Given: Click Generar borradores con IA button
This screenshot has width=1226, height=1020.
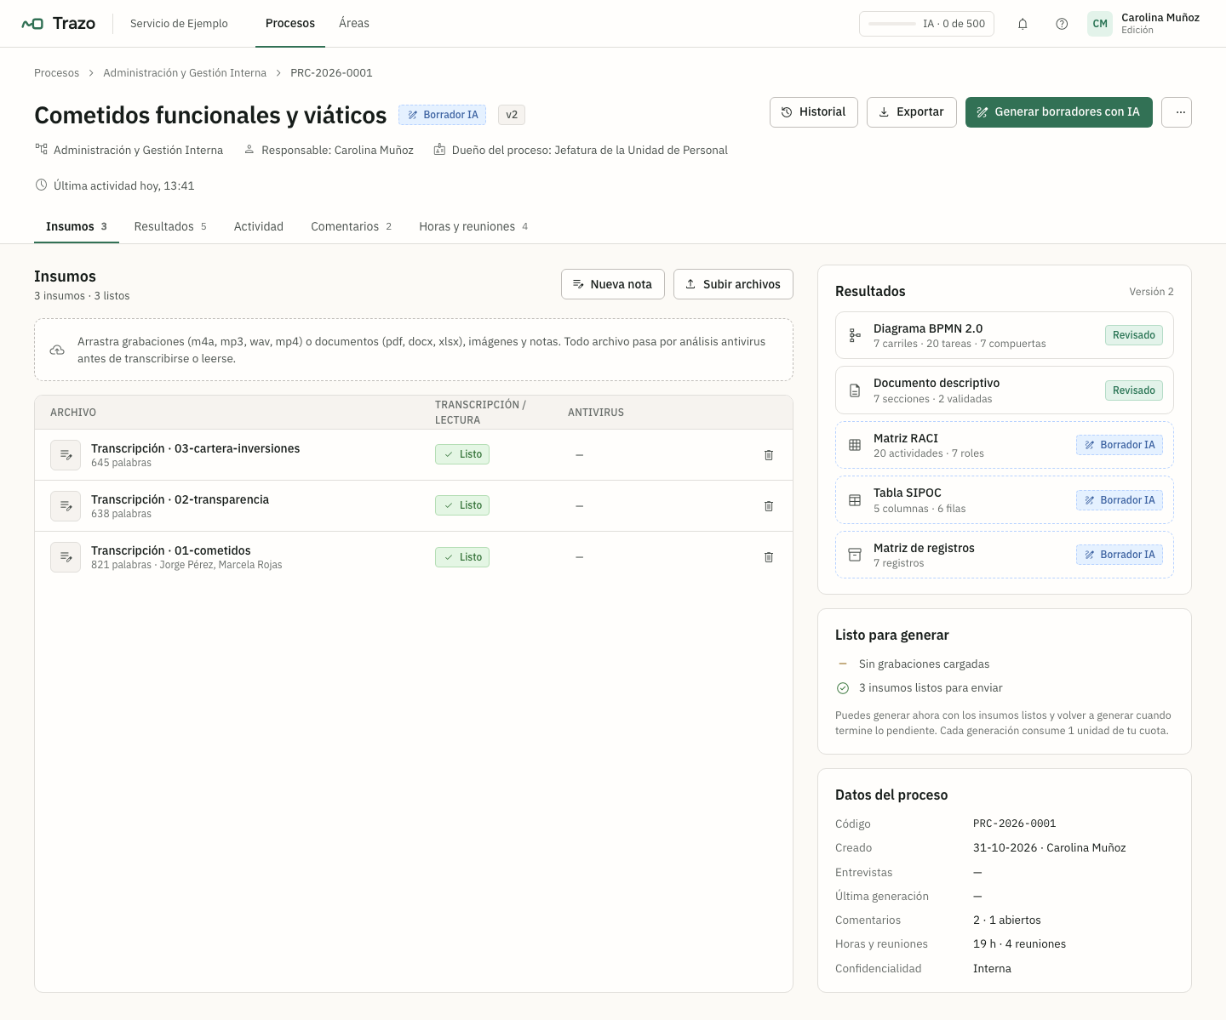Looking at the screenshot, I should pos(1059,112).
